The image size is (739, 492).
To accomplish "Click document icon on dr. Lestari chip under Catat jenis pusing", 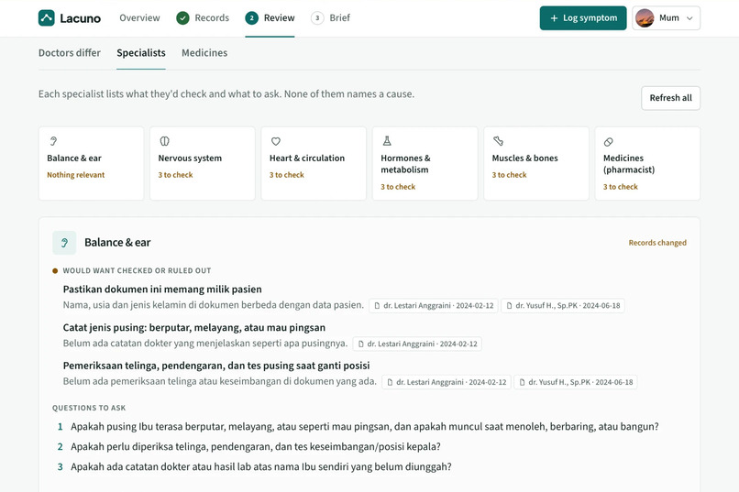I will (x=361, y=344).
